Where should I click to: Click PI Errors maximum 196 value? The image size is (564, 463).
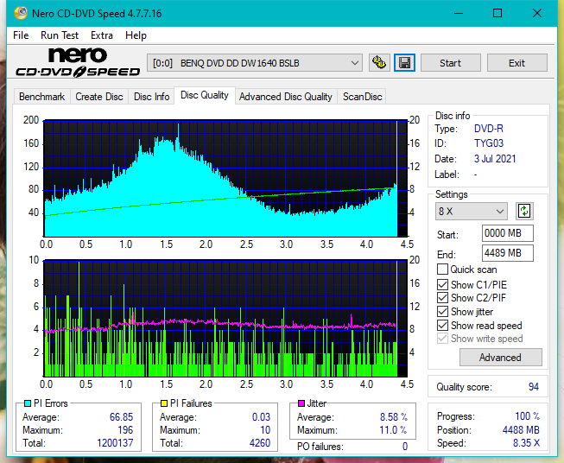pyautogui.click(x=125, y=430)
